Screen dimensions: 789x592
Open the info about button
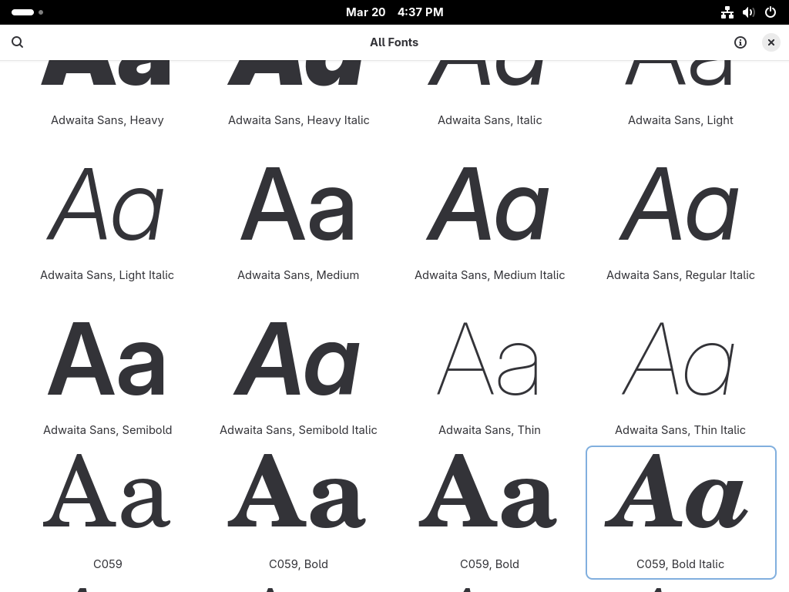(740, 42)
